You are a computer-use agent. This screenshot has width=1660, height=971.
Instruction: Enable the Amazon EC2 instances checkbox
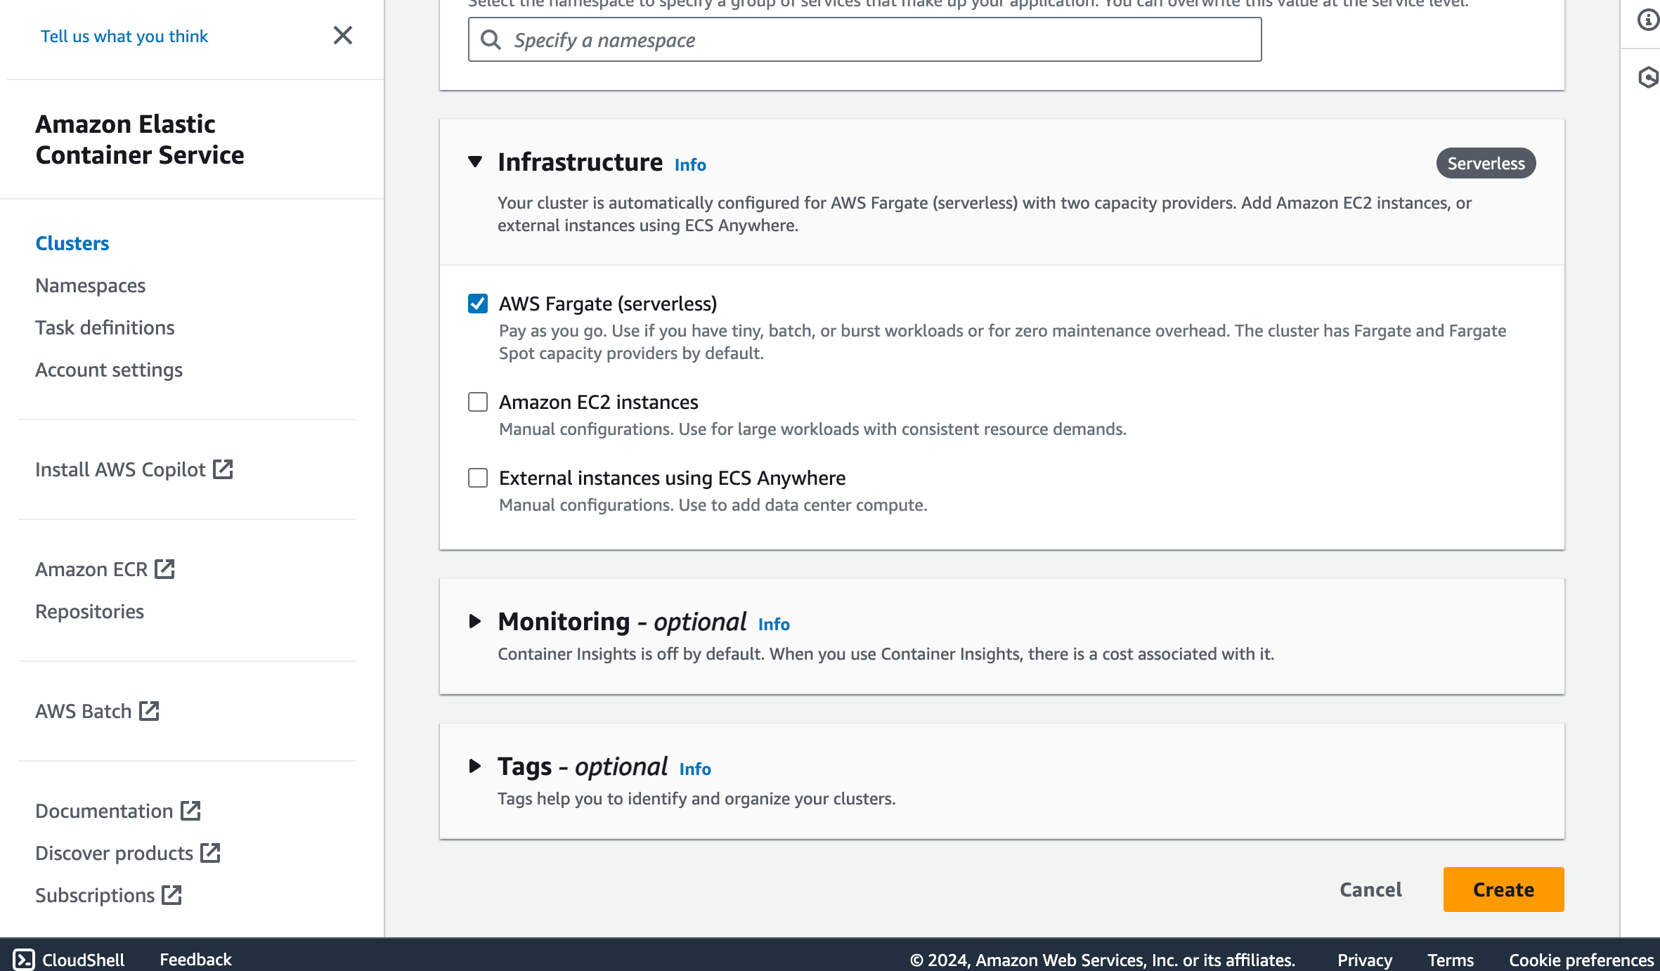[478, 402]
